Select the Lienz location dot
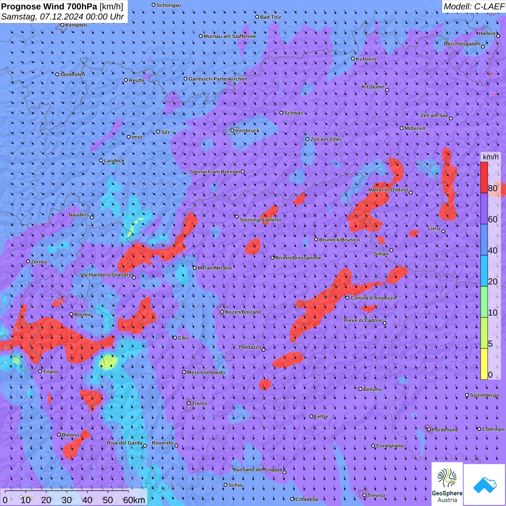The width and height of the screenshot is (506, 506). (x=443, y=231)
